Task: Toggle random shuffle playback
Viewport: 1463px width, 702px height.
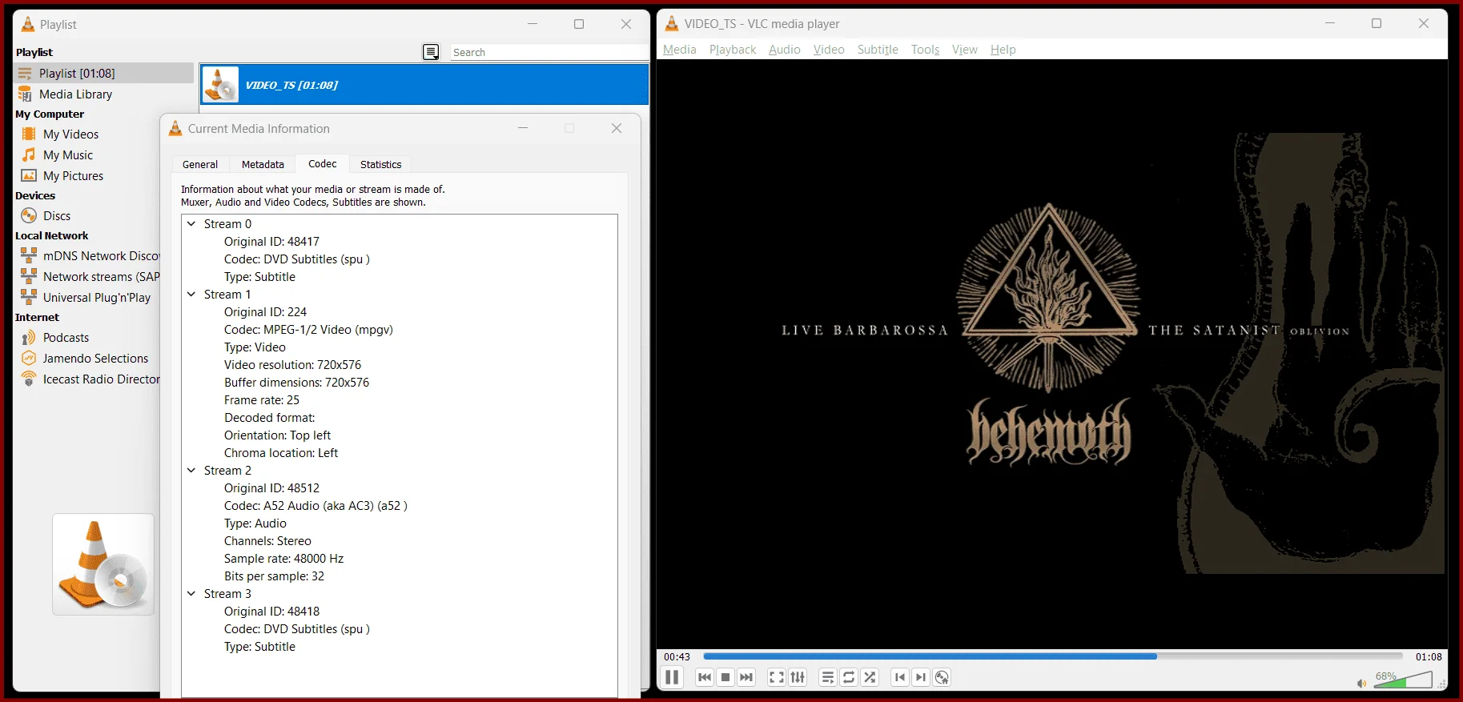Action: [870, 677]
